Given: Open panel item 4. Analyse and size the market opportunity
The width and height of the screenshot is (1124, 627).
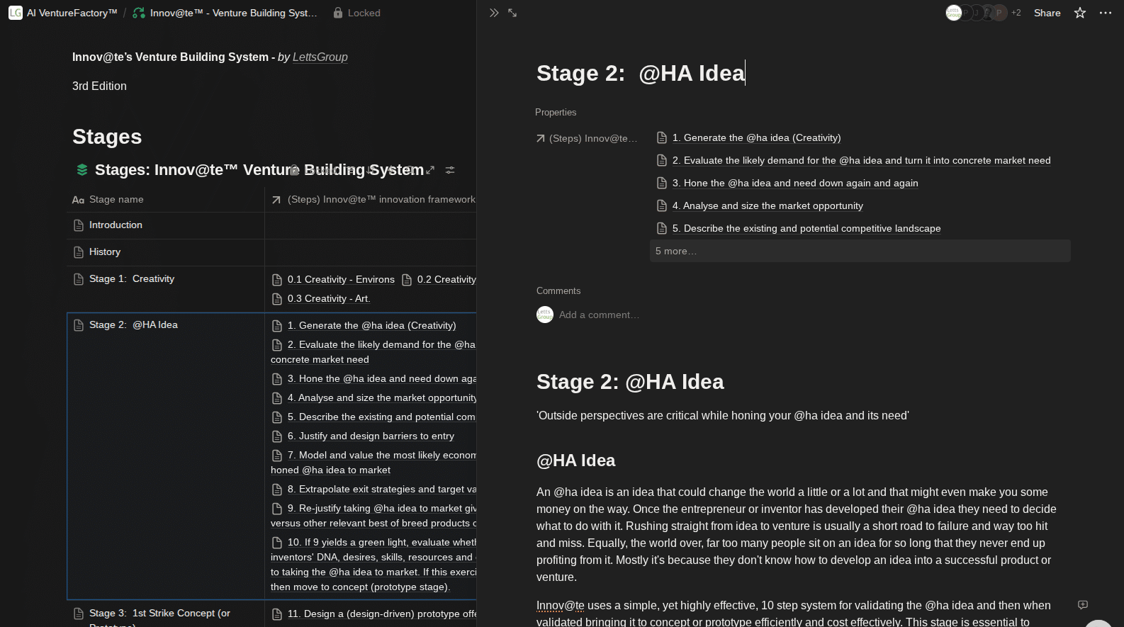Looking at the screenshot, I should click(x=768, y=206).
